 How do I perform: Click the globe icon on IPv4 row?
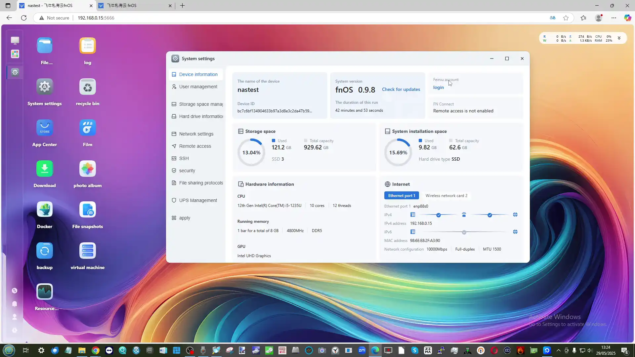coord(515,215)
